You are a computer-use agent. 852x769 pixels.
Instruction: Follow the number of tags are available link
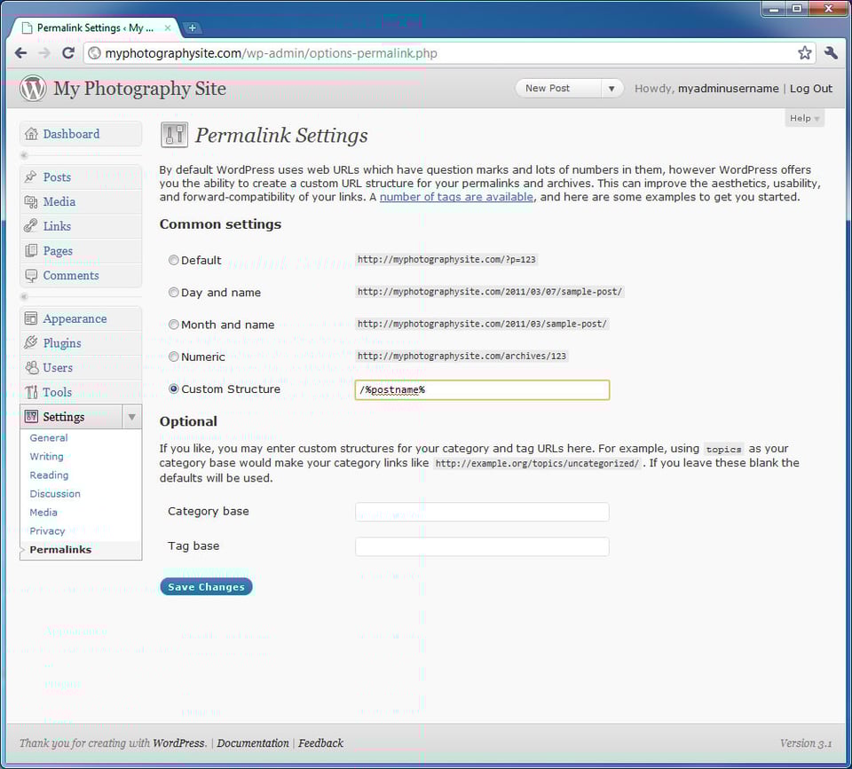tap(456, 197)
